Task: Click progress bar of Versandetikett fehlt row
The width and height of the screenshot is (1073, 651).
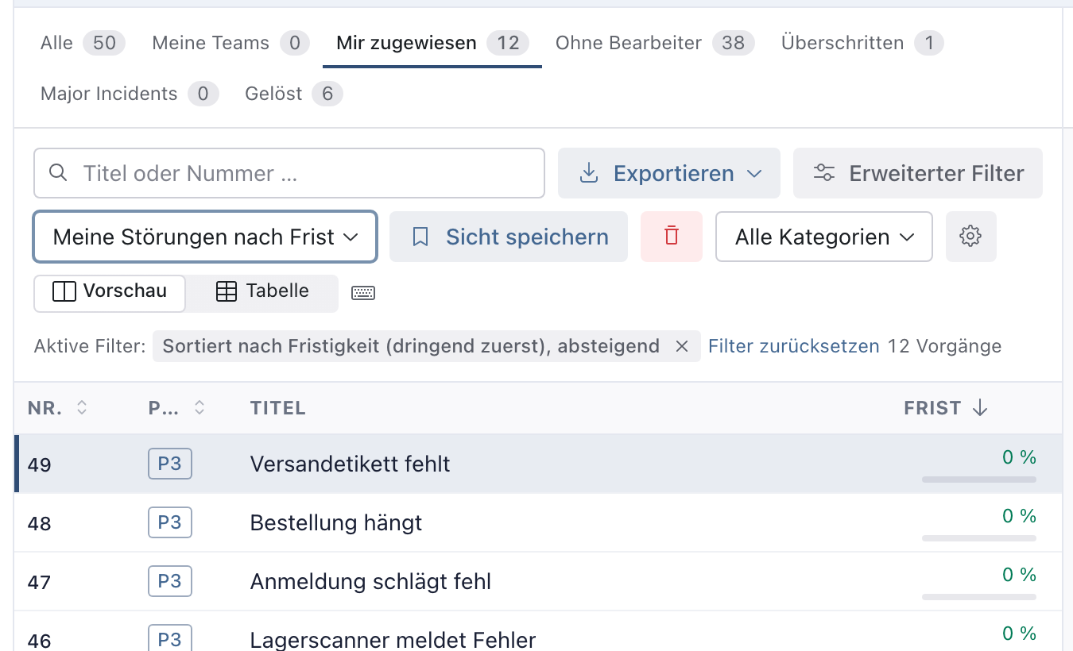Action: click(x=979, y=480)
